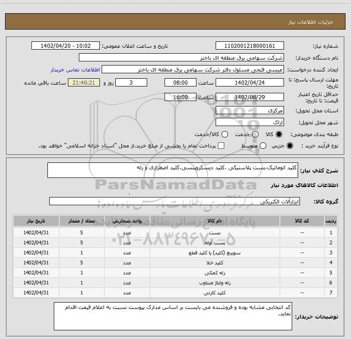Click the delivery province field مرکزی
The width and height of the screenshot is (351, 339).
(250, 111)
